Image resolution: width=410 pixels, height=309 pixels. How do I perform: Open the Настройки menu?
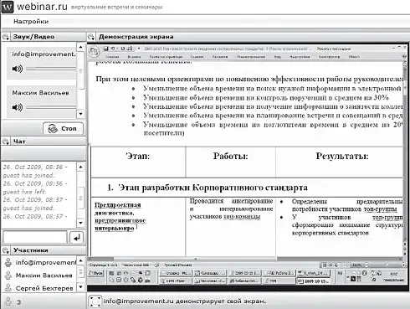(x=31, y=22)
